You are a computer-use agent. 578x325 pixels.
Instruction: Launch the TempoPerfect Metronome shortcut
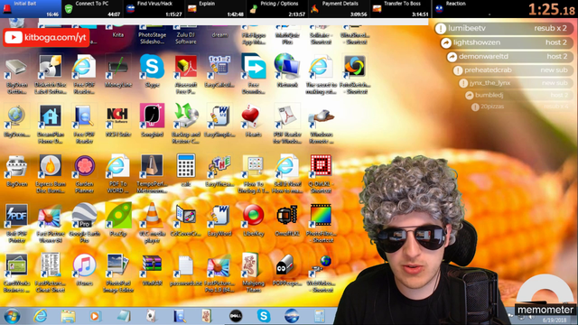(152, 173)
